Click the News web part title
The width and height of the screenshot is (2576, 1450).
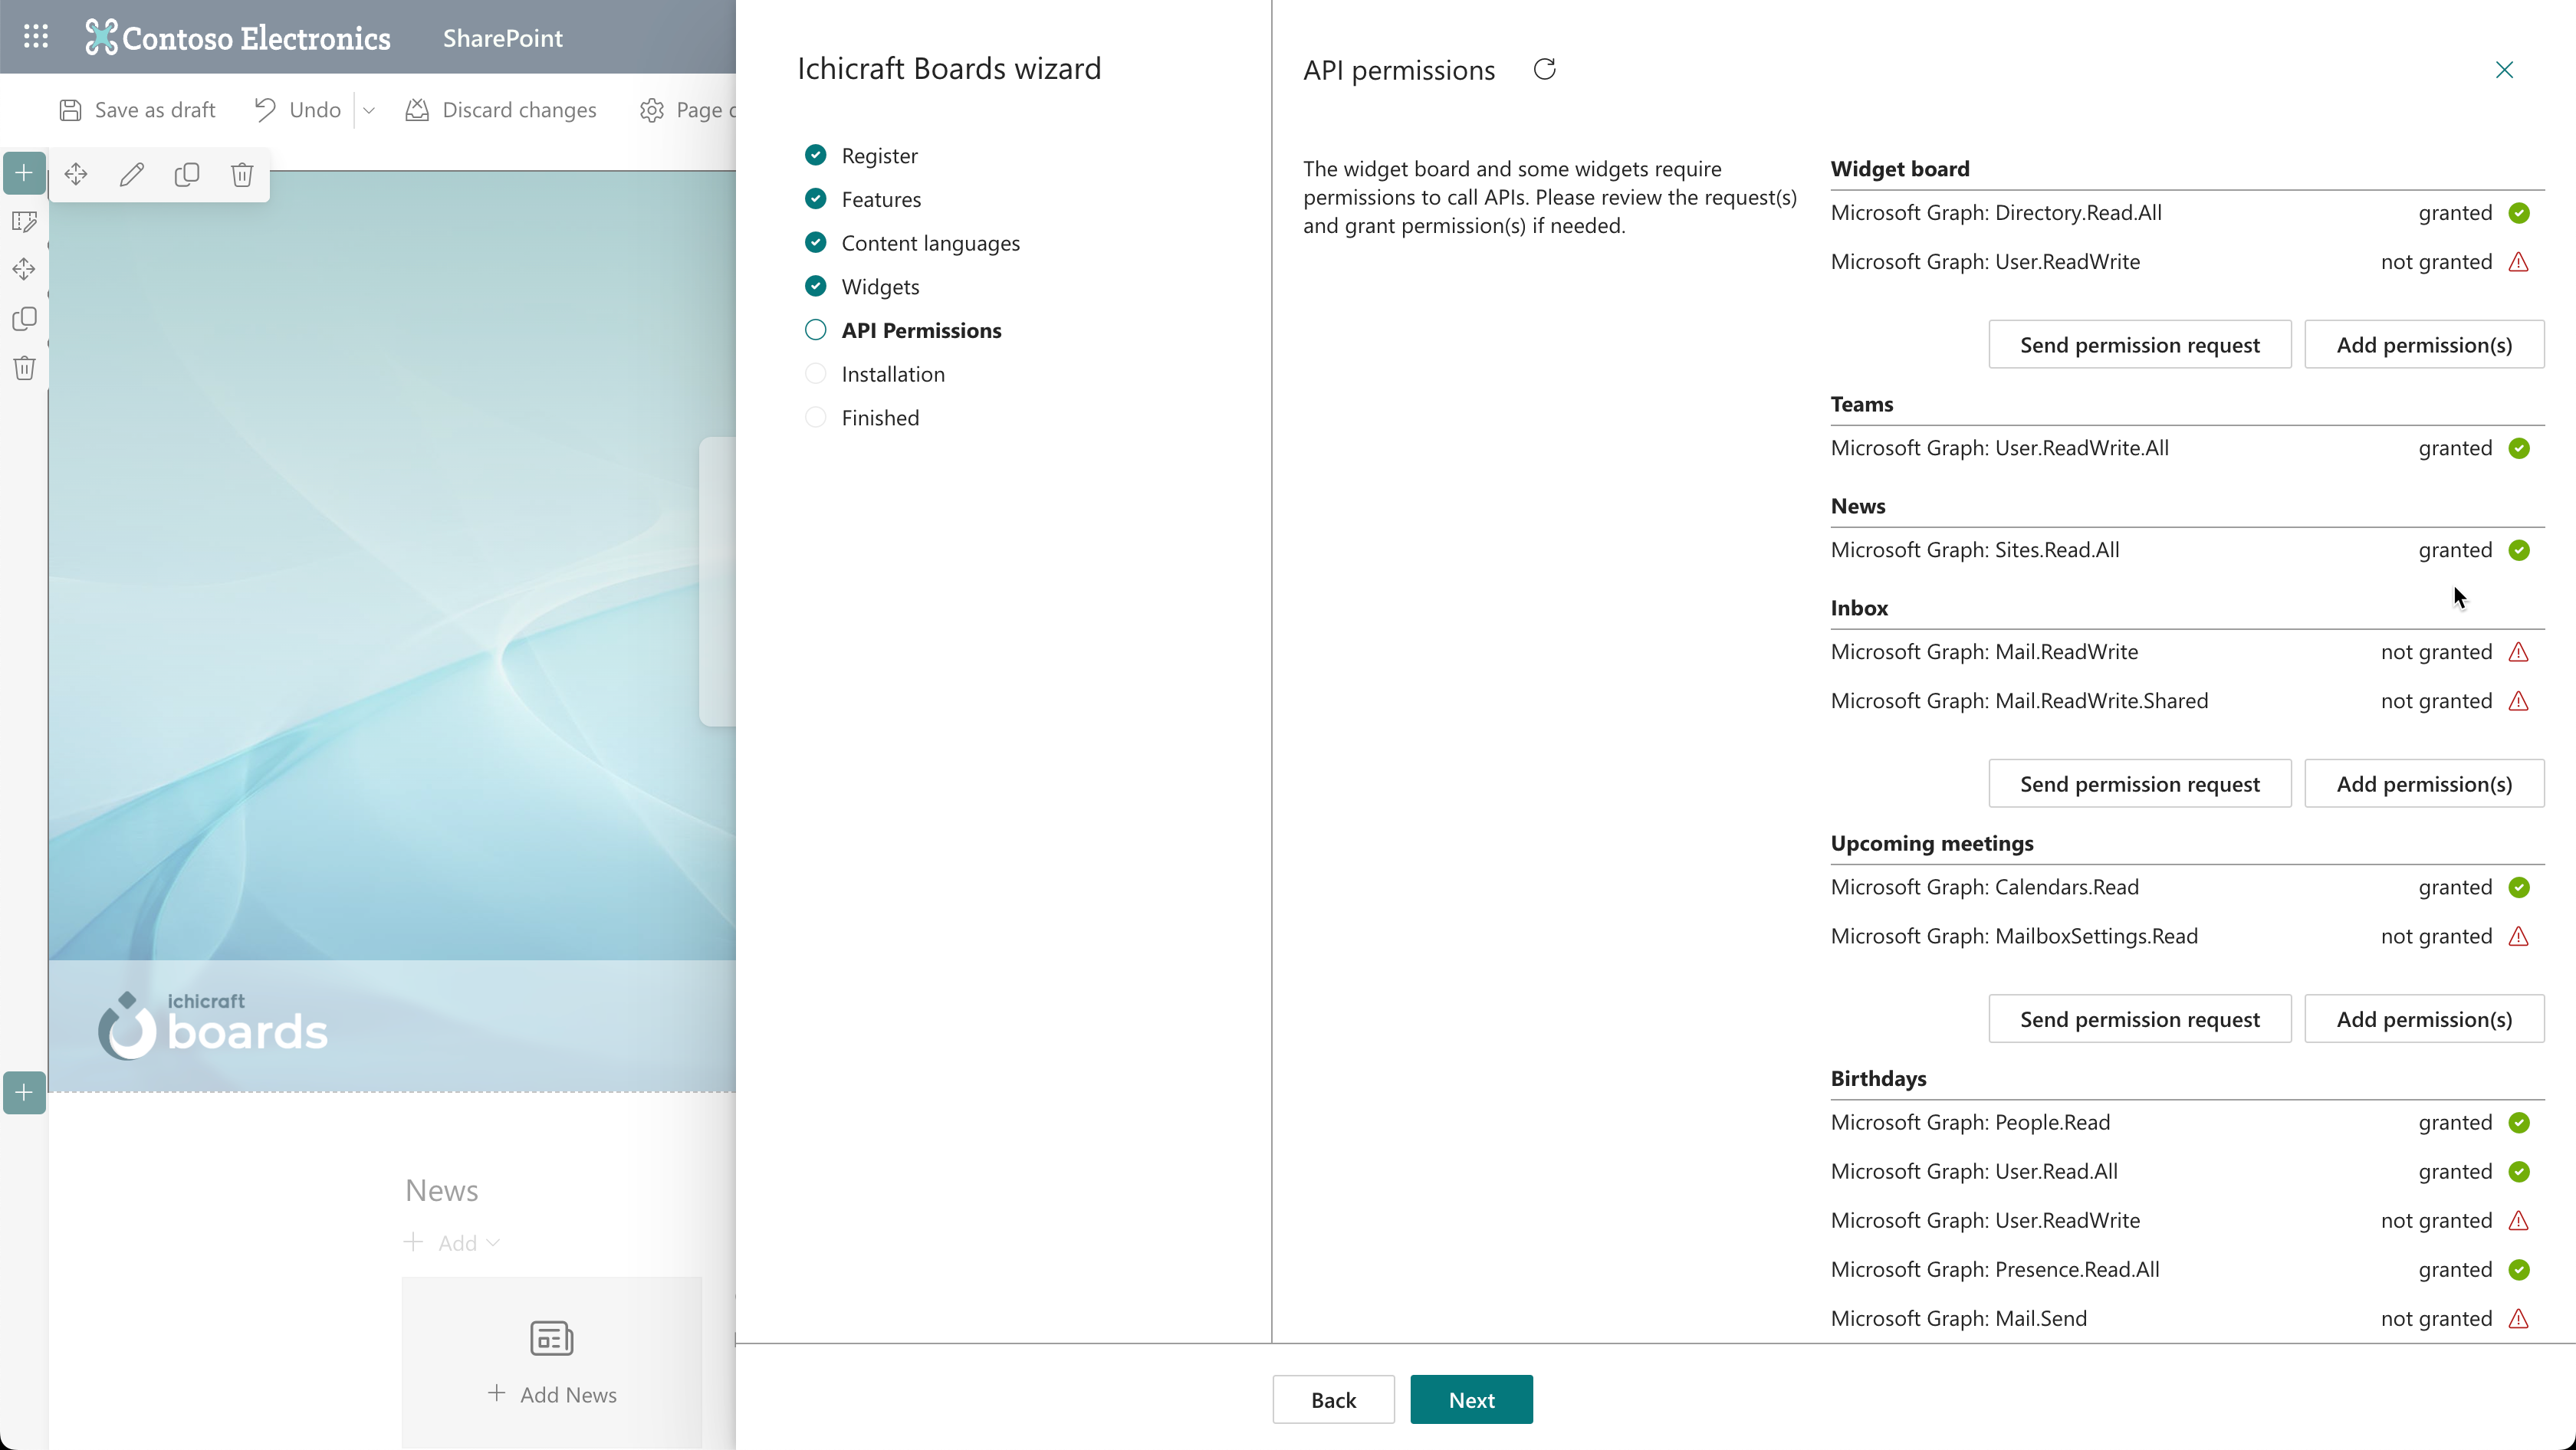[442, 1190]
